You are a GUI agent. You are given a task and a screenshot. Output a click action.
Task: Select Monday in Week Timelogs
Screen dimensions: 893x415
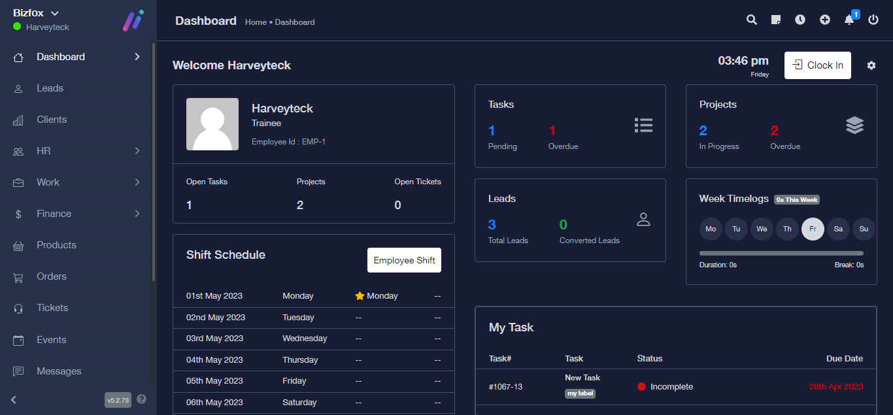tap(711, 229)
